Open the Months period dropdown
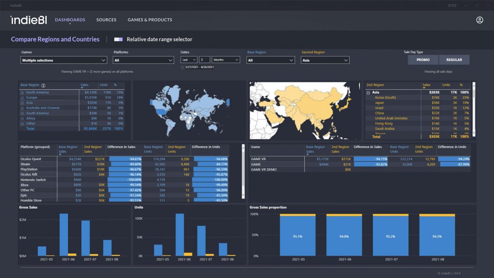This screenshot has height=278, width=494. pos(226,60)
